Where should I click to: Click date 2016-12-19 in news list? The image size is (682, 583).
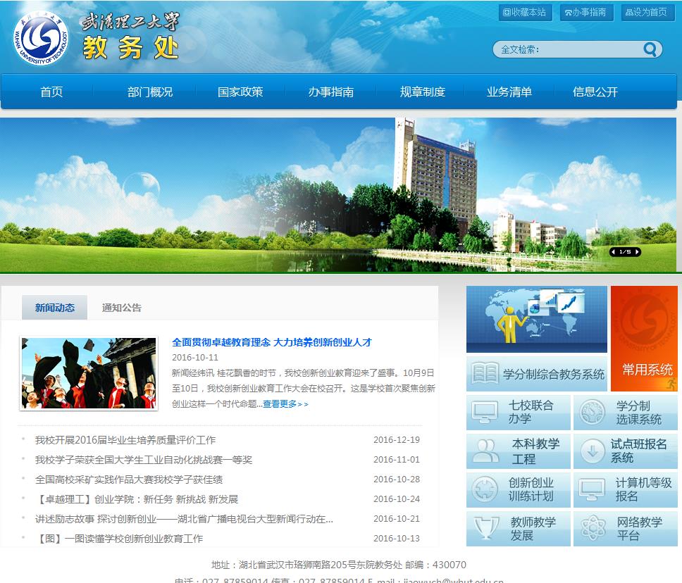tap(397, 440)
